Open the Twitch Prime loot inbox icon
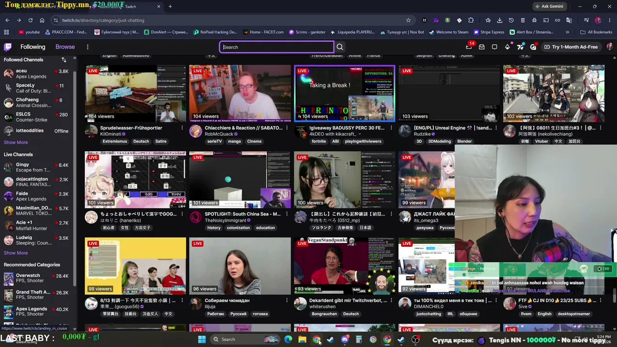 pos(482,47)
